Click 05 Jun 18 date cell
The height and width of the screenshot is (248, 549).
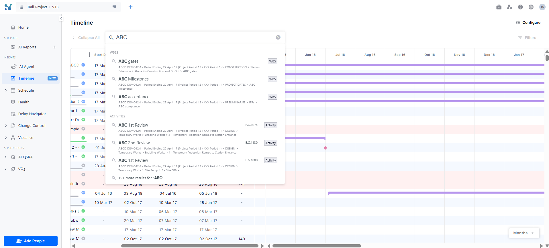[208, 193]
